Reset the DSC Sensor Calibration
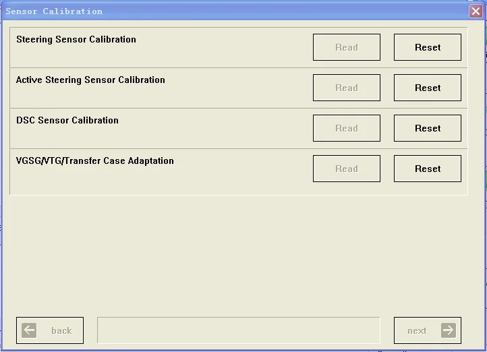487x352 pixels. pyautogui.click(x=428, y=128)
